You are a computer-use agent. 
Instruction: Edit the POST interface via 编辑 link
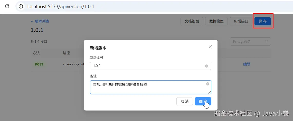point(247,64)
